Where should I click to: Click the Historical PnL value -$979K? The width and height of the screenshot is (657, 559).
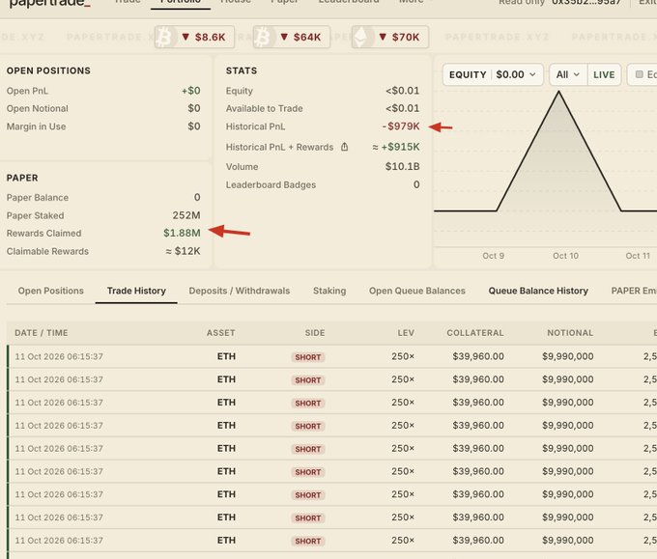click(401, 126)
